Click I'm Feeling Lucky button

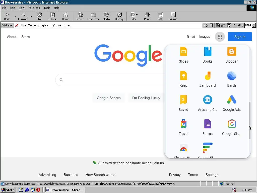point(146,98)
